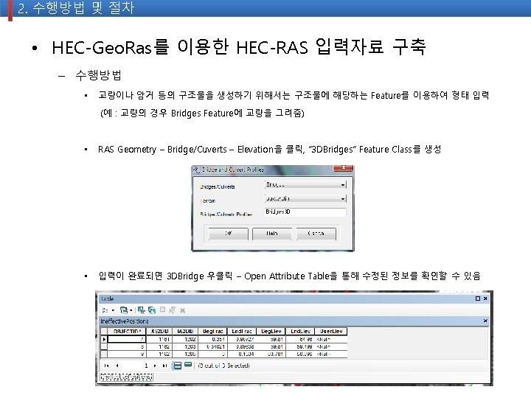
Task: Select row selector for OBJECTID 9
Action: tap(104, 354)
